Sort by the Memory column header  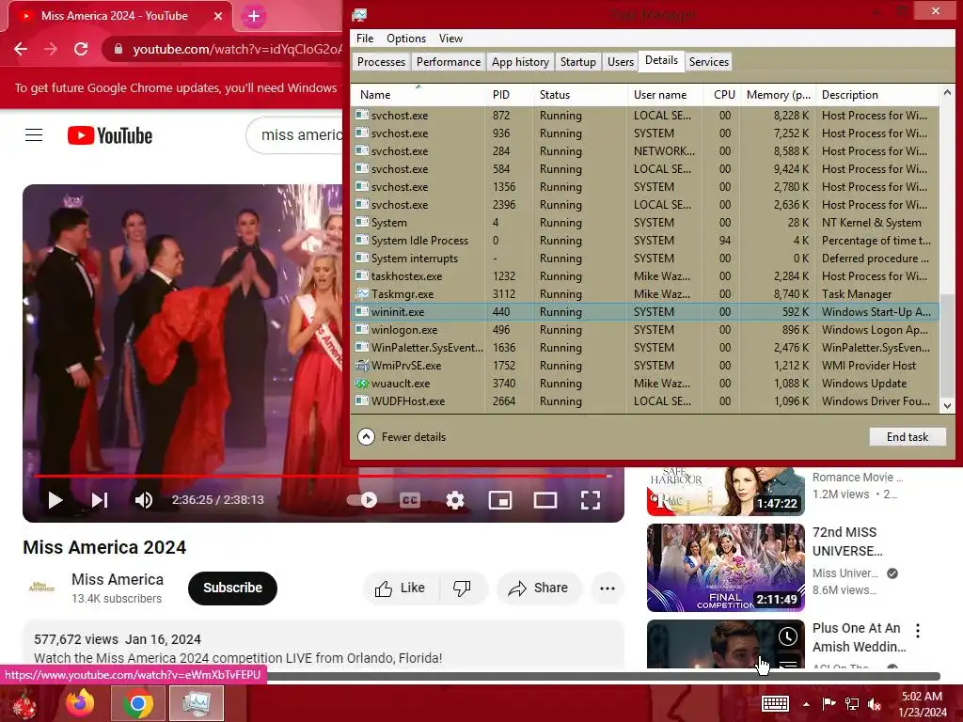[778, 95]
